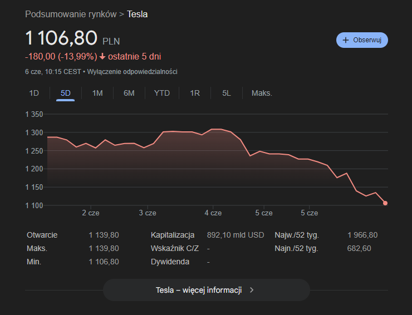Show the one-year 1R chart
The image size is (412, 315).
195,93
